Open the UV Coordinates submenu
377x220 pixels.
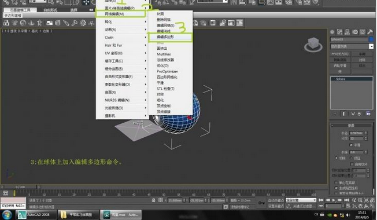click(122, 53)
